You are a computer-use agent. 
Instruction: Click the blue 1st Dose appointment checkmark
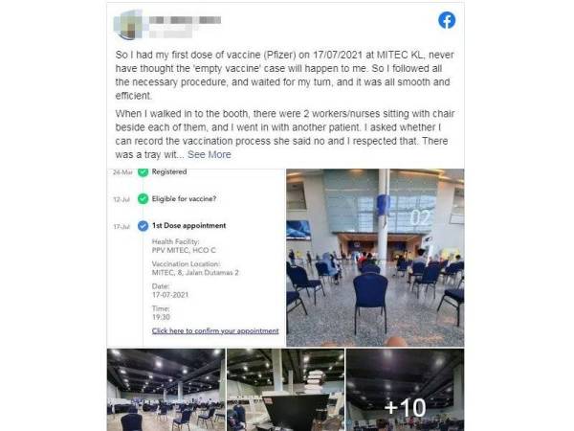[x=143, y=226]
